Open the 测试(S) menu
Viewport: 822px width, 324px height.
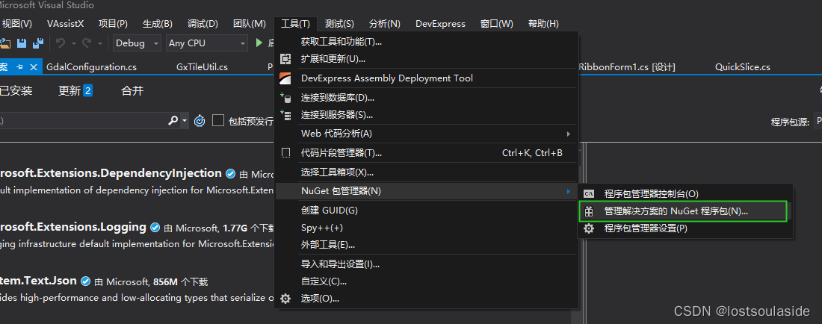340,24
